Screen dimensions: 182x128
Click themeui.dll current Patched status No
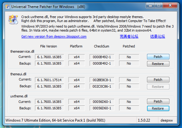click(x=129, y=80)
